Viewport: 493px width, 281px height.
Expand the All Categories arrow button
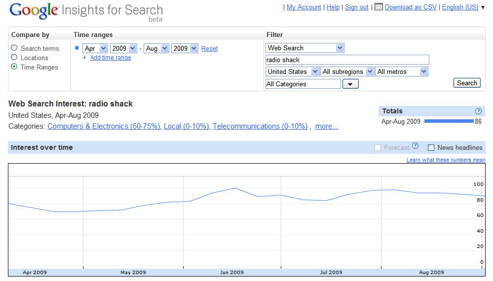pyautogui.click(x=350, y=84)
